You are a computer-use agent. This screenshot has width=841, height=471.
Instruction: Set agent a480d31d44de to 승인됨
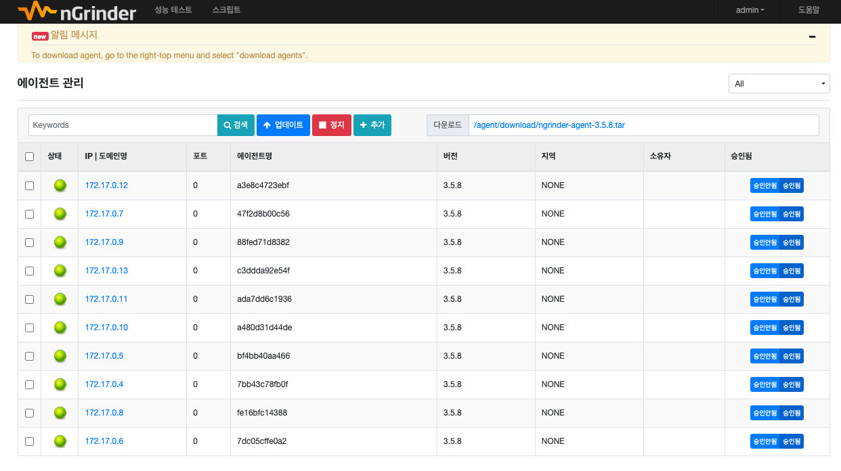[792, 328]
